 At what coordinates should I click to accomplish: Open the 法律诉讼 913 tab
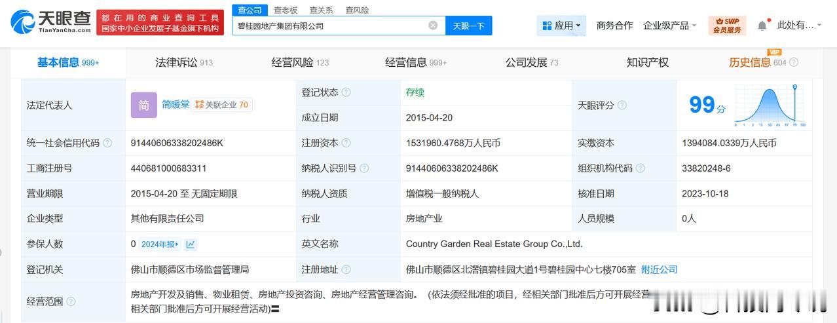coord(184,62)
